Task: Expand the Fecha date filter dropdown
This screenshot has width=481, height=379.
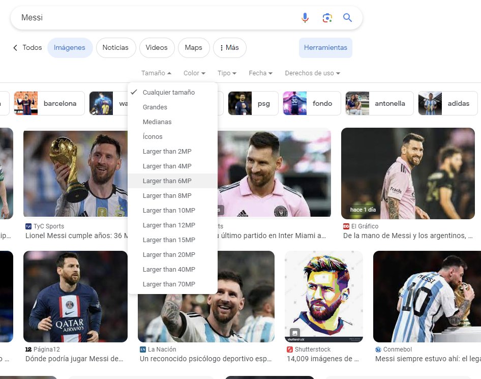Action: pyautogui.click(x=260, y=73)
